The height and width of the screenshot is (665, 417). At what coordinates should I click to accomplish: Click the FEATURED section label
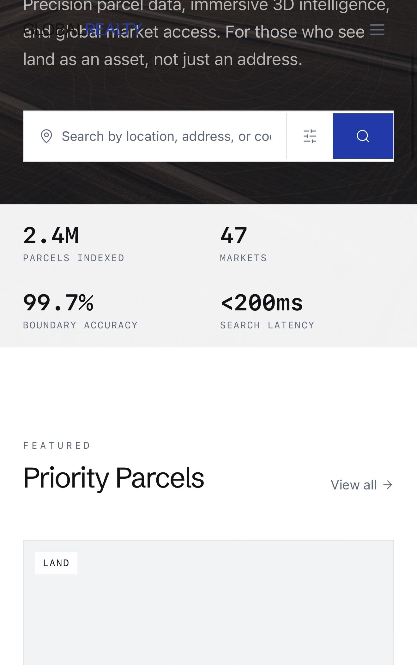pyautogui.click(x=57, y=445)
